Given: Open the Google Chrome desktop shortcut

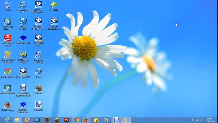Looking at the screenshot, I should (x=7, y=73).
